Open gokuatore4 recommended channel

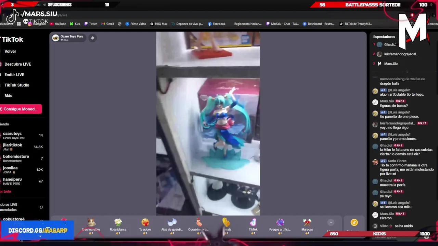coord(23,219)
